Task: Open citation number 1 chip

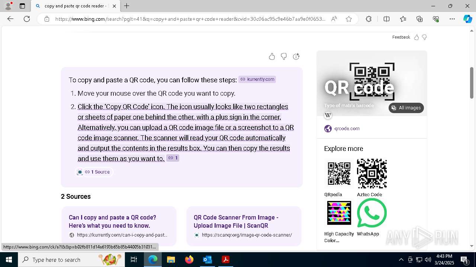Action: [x=173, y=158]
